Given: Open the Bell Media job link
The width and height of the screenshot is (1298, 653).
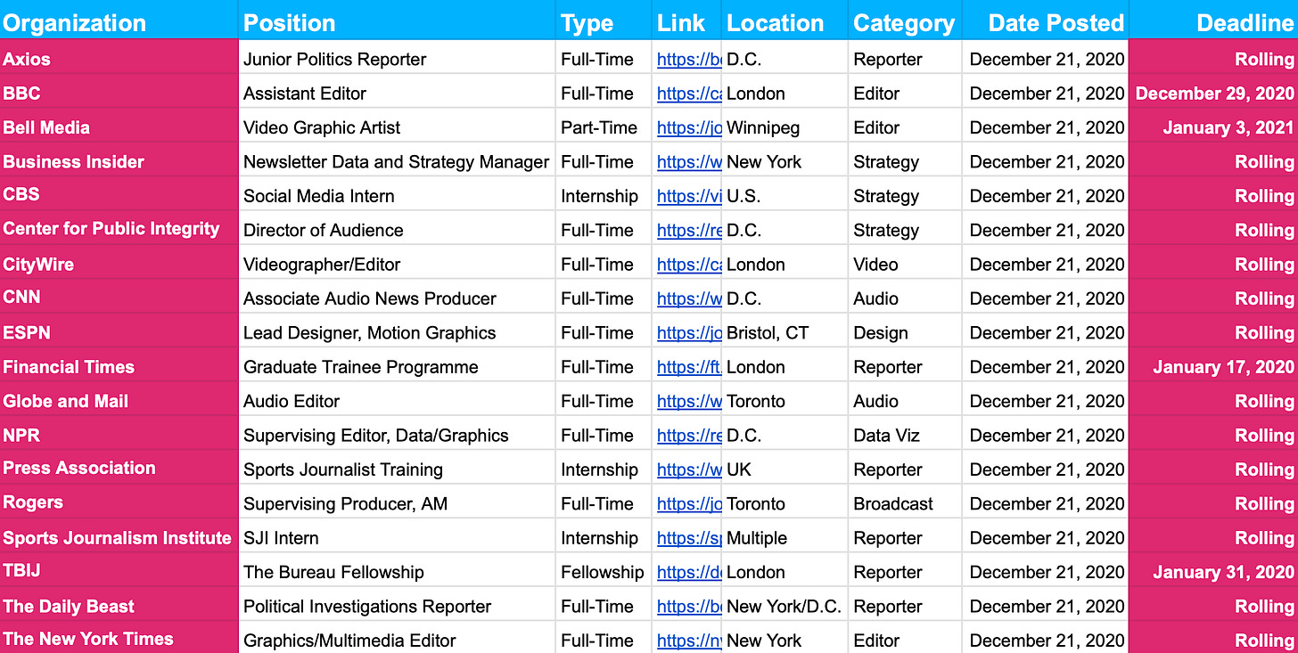Looking at the screenshot, I should [x=689, y=127].
